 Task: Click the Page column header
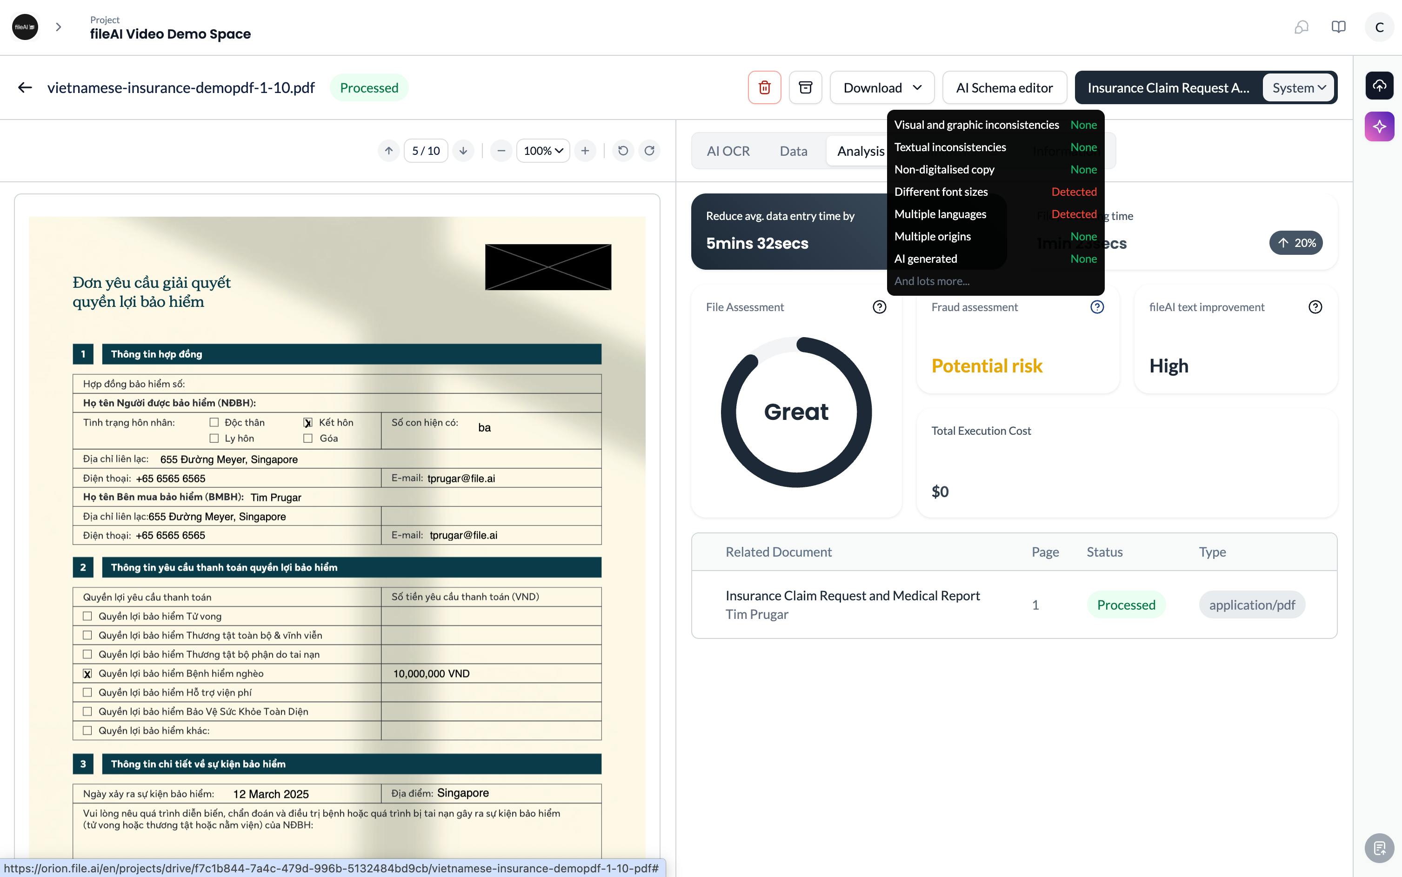[1045, 552]
